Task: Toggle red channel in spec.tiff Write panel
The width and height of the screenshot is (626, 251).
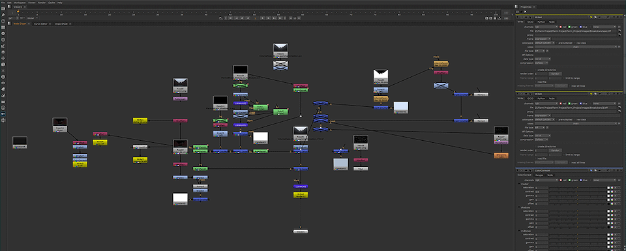Action: [x=561, y=27]
